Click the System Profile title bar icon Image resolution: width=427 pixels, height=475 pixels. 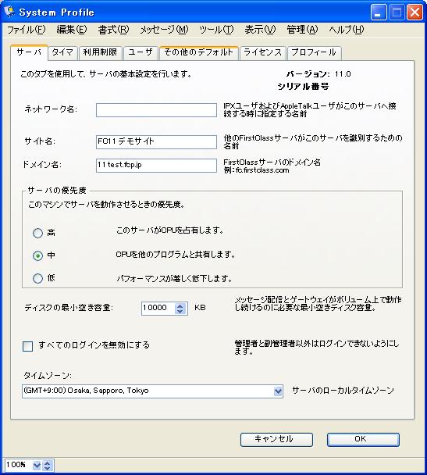click(x=10, y=12)
